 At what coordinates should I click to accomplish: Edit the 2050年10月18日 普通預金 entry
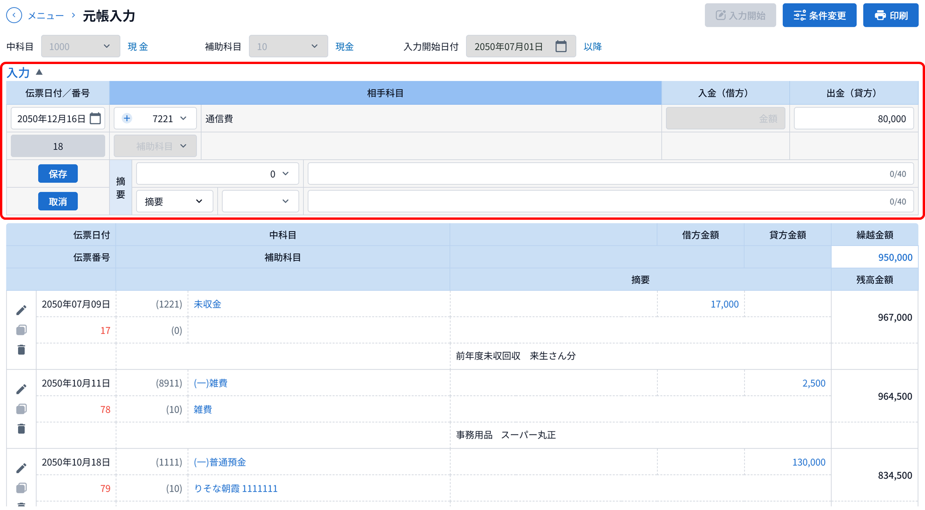21,468
